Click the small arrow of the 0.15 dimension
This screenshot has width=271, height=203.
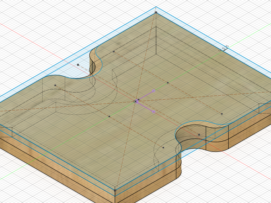(x=225, y=50)
